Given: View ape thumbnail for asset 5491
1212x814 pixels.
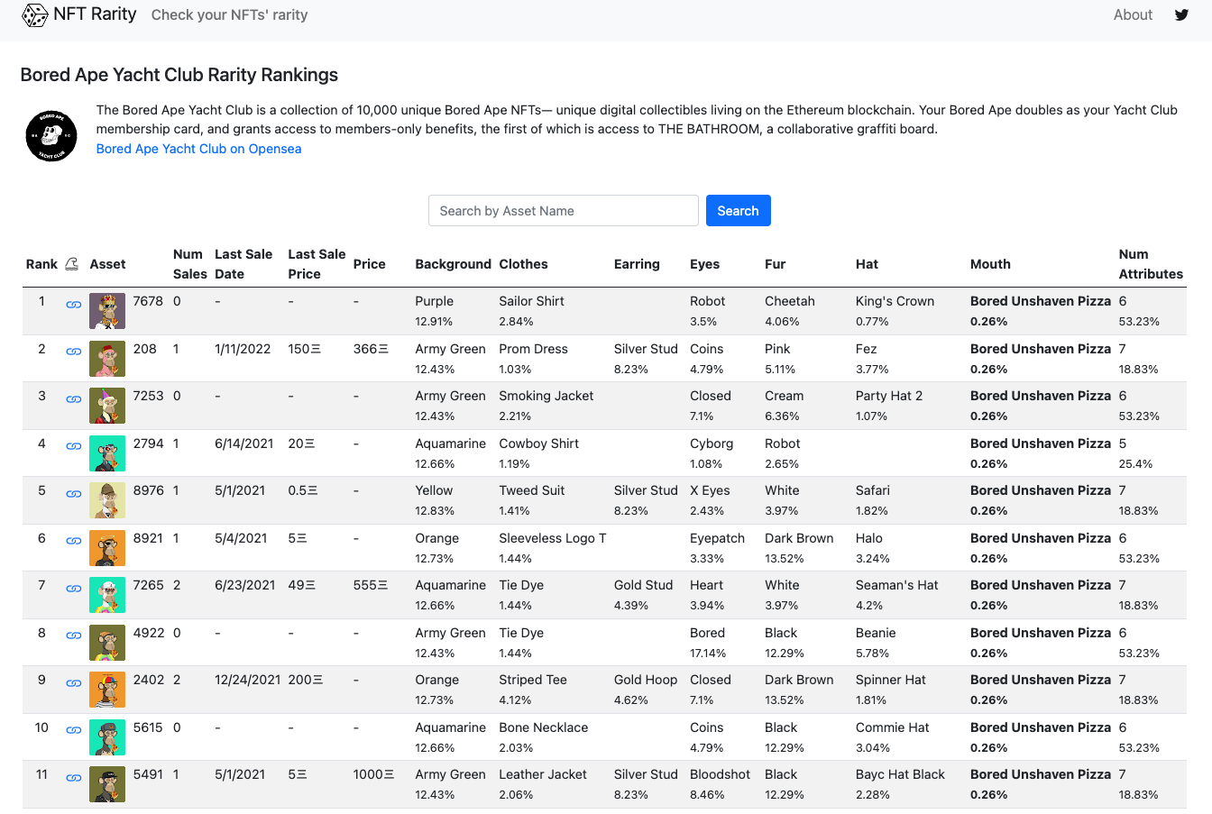Looking at the screenshot, I should tap(107, 784).
